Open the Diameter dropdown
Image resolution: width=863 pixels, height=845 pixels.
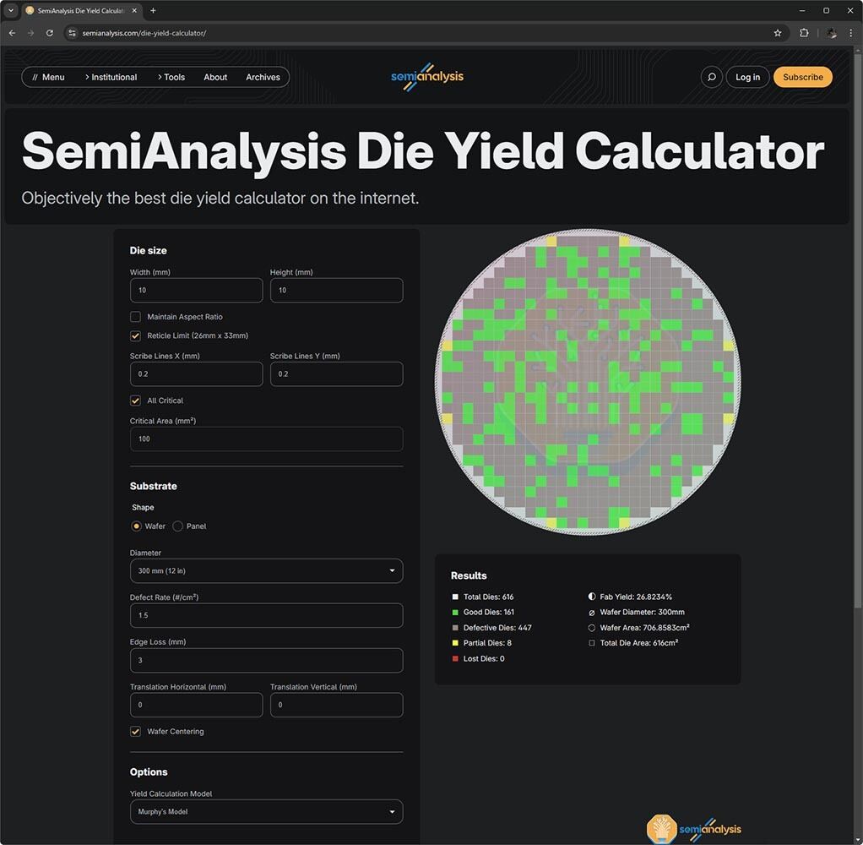[x=266, y=571]
